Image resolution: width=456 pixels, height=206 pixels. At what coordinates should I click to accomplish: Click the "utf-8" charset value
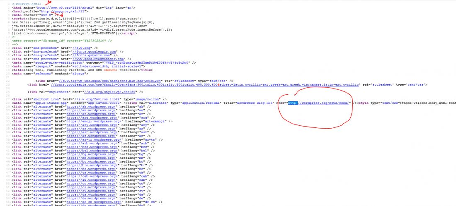pos(46,14)
